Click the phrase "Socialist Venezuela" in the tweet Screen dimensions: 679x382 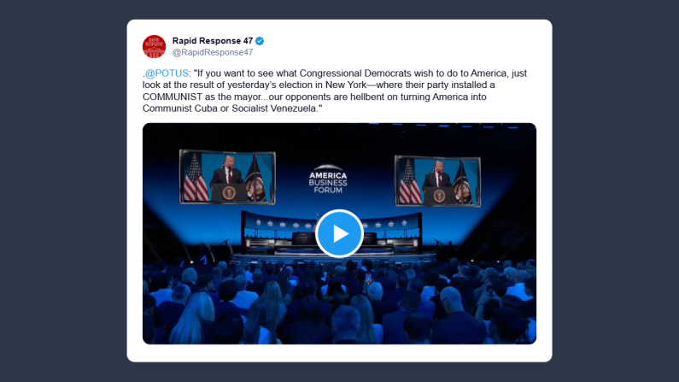click(x=273, y=109)
